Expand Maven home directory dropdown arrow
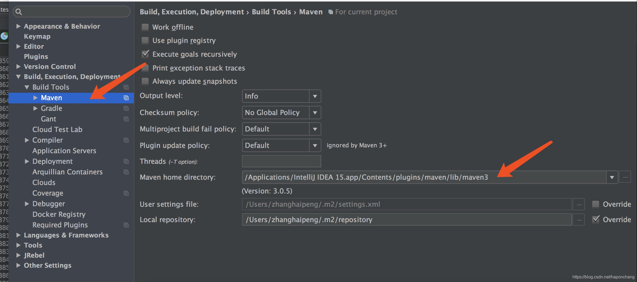Image resolution: width=637 pixels, height=282 pixels. click(612, 177)
